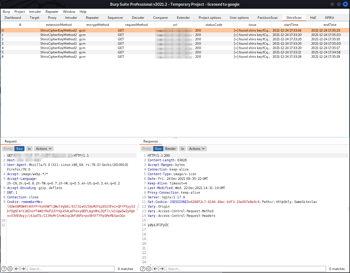Toggle \n non-printable chars in Request
Image resolution: width=350 pixels, height=273 pixels.
click(x=29, y=148)
